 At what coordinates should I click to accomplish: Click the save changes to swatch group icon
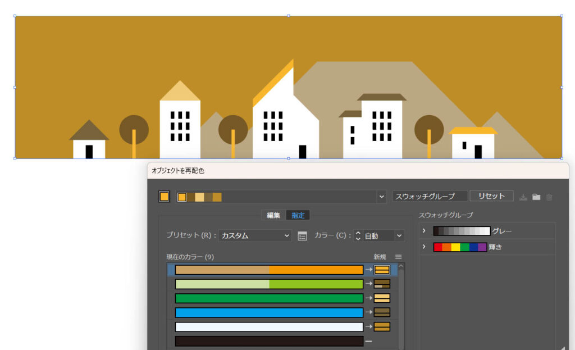tap(523, 197)
